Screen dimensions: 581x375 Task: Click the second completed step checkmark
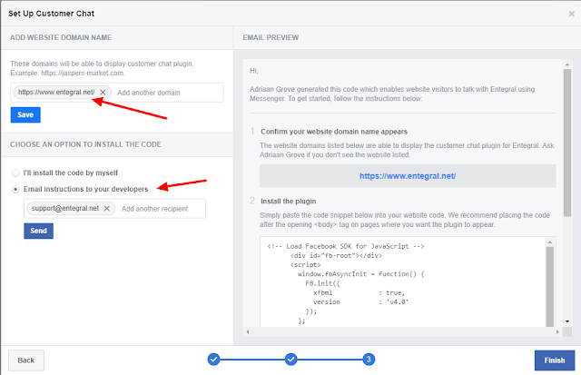point(290,359)
